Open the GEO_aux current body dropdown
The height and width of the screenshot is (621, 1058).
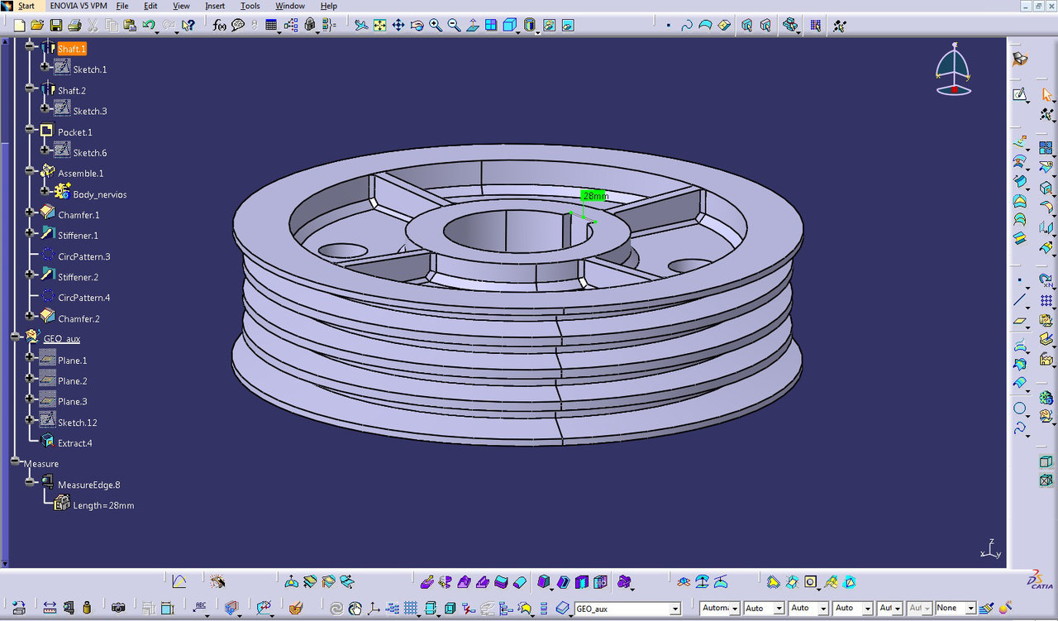click(675, 609)
